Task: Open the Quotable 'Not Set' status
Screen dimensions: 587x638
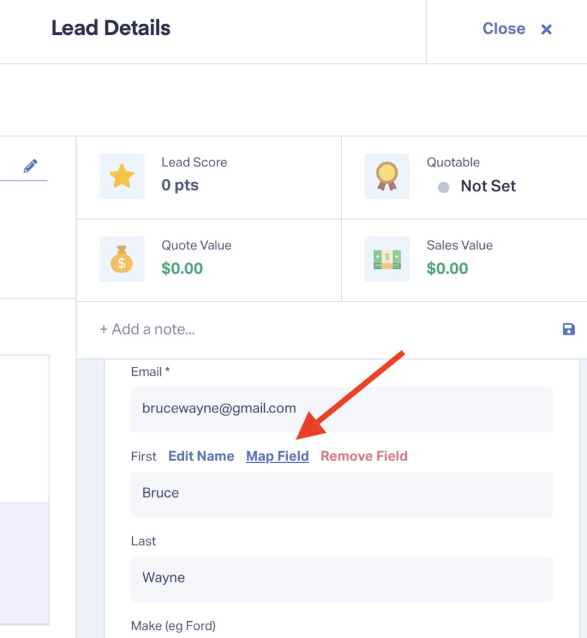Action: click(488, 186)
